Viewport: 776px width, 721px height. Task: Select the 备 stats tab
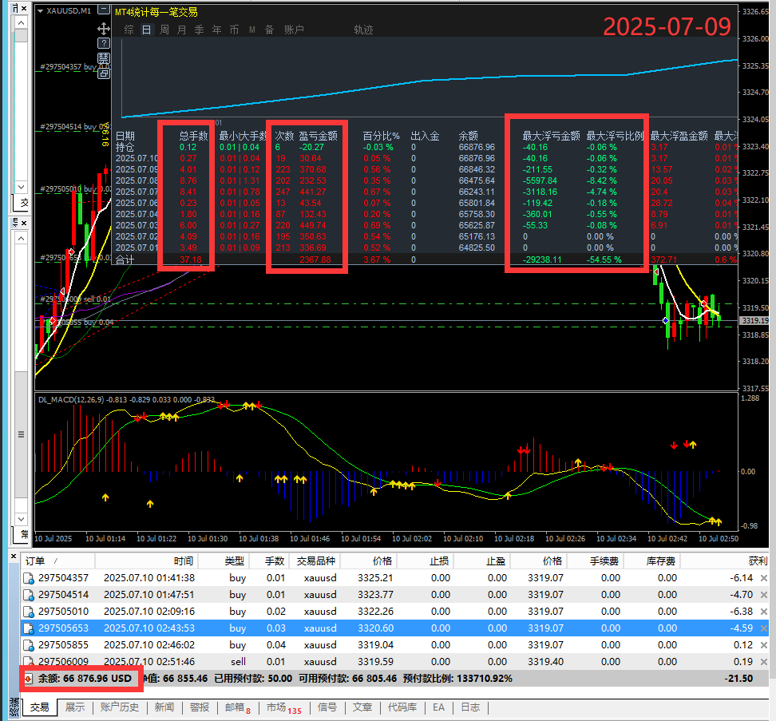point(270,30)
